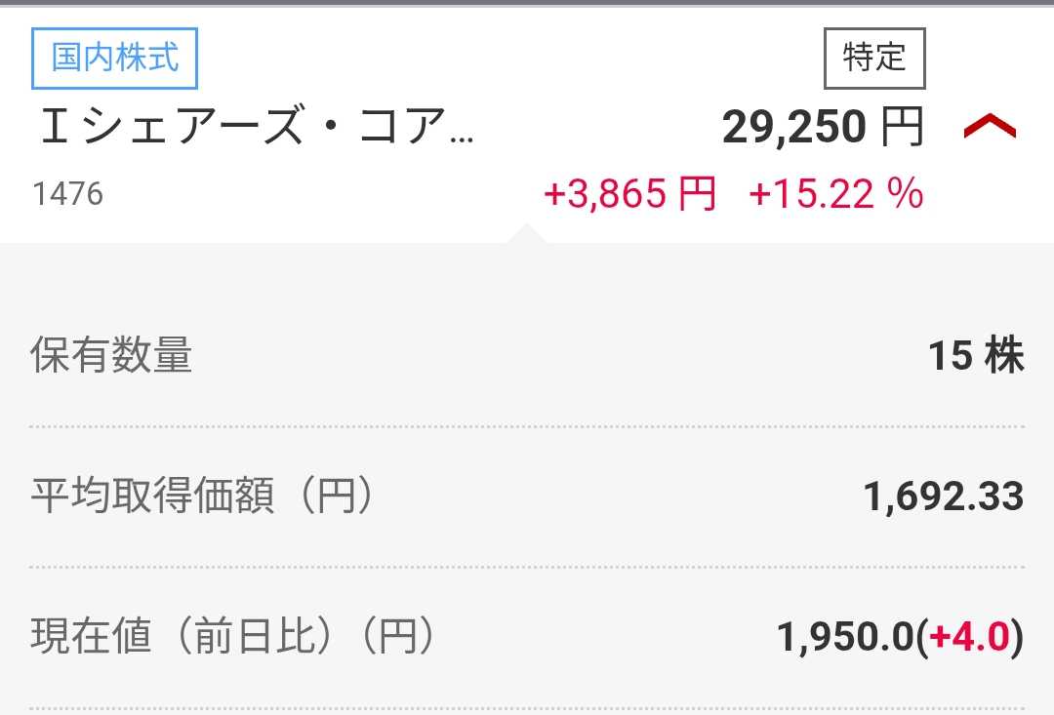Select the ticker code 1476
Image resolution: width=1054 pixels, height=715 pixels.
tap(67, 194)
